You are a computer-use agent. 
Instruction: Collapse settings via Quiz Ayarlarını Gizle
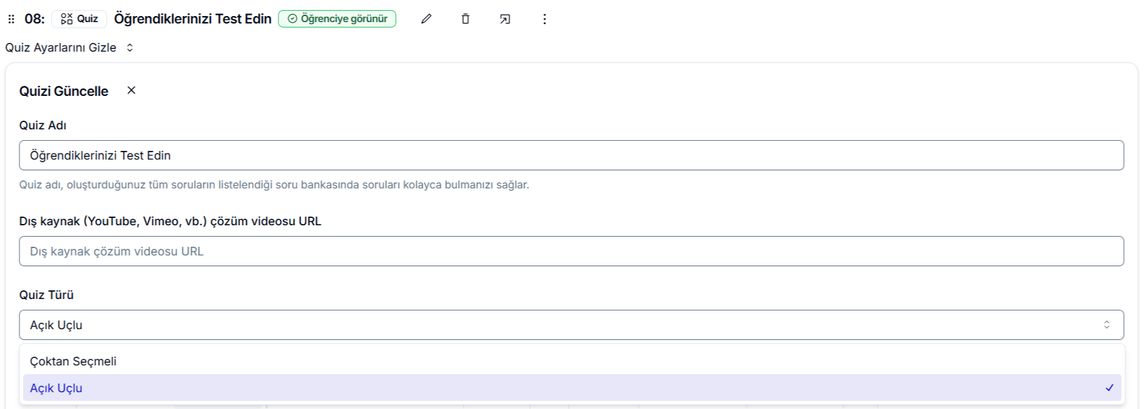(60, 48)
